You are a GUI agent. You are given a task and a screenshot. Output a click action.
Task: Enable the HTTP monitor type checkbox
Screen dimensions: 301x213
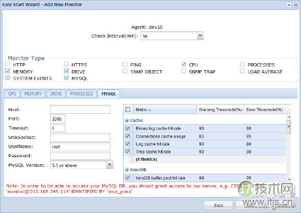[x=8, y=65]
